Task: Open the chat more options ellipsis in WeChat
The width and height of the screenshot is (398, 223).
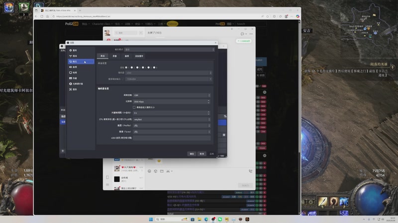Action: coord(251,34)
